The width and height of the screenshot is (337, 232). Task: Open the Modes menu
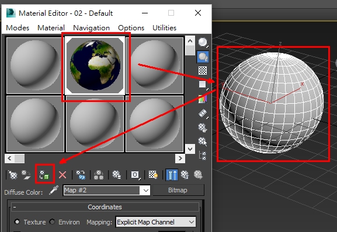coord(18,27)
